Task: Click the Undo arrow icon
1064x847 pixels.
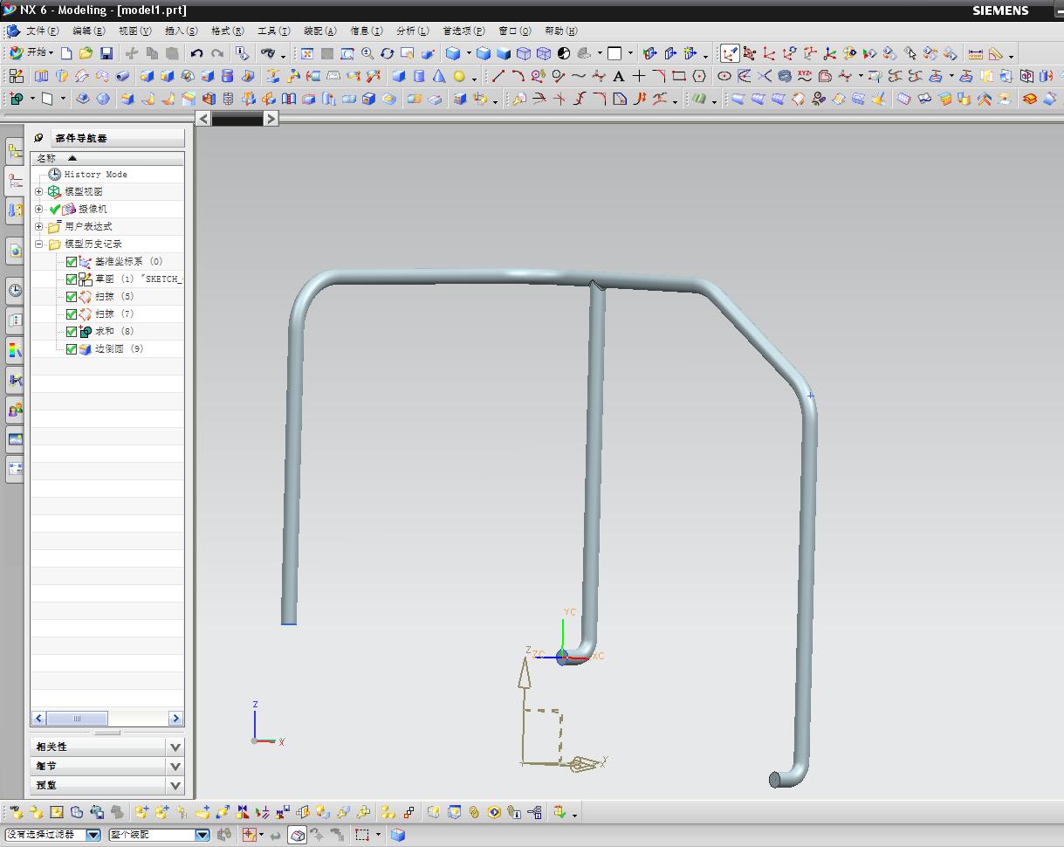Action: point(196,53)
